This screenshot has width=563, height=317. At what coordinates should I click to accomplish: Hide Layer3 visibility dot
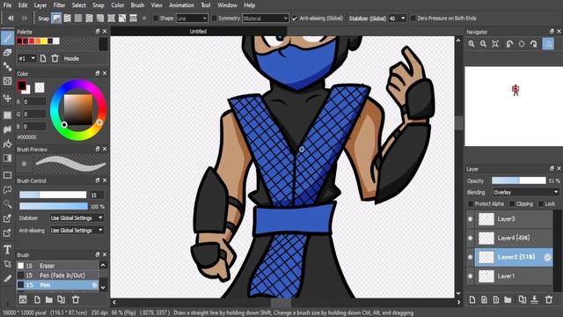click(x=471, y=219)
